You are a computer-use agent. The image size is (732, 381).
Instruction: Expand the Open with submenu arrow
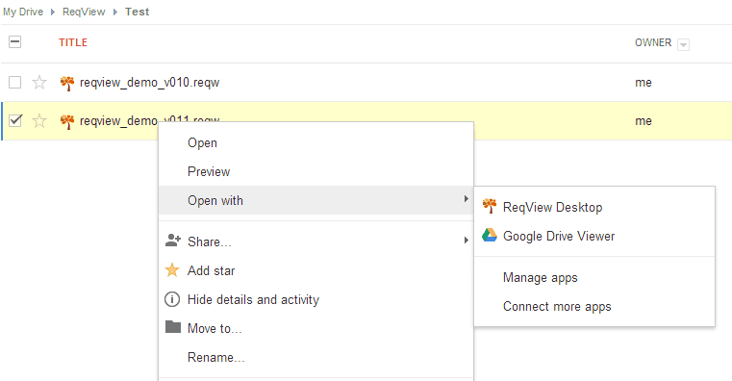(466, 199)
